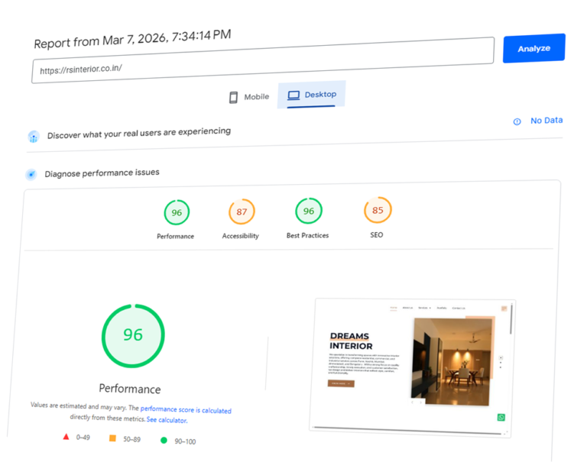Open the 'See calculator' link
This screenshot has width=587, height=462.
click(x=167, y=420)
